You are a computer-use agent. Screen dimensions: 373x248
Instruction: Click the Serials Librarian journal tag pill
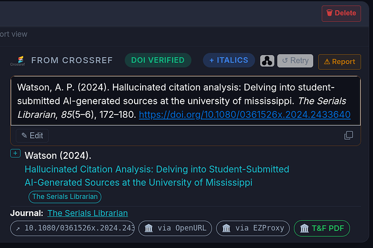(x=65, y=197)
